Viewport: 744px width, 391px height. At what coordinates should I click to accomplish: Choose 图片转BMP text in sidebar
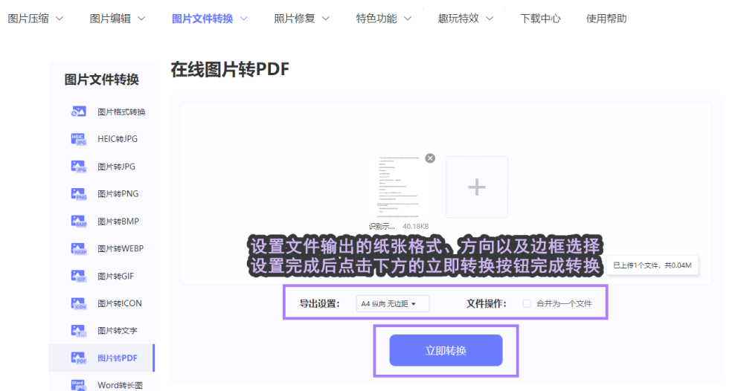click(118, 222)
